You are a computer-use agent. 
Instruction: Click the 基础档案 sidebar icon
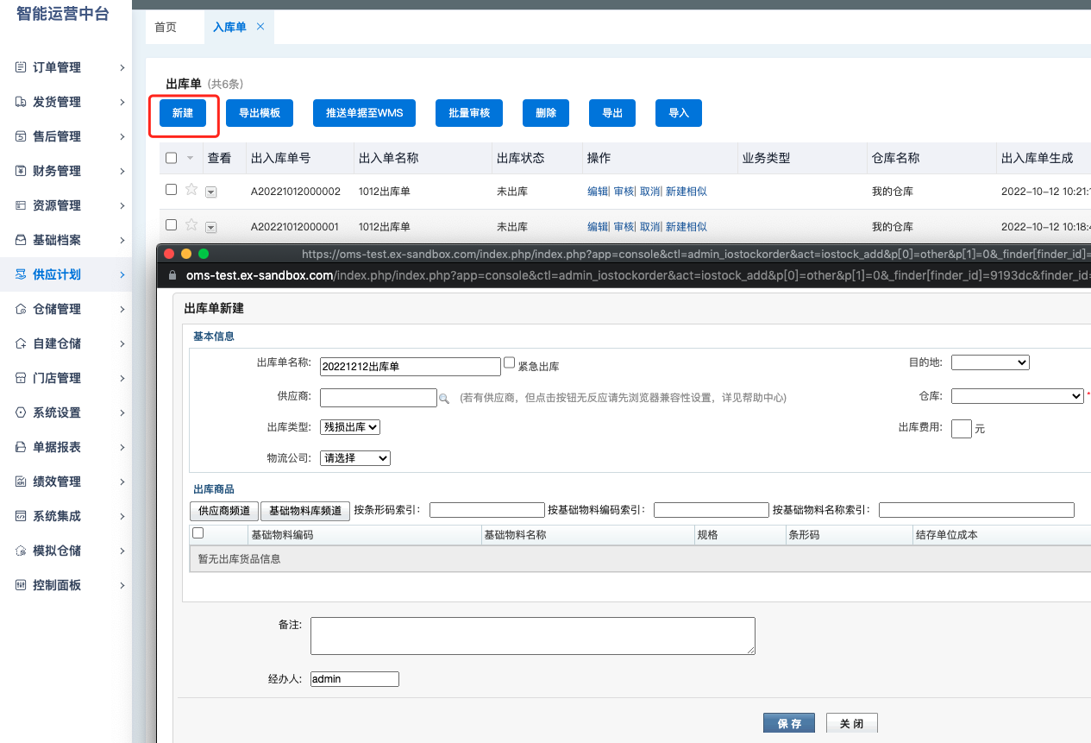(x=21, y=240)
